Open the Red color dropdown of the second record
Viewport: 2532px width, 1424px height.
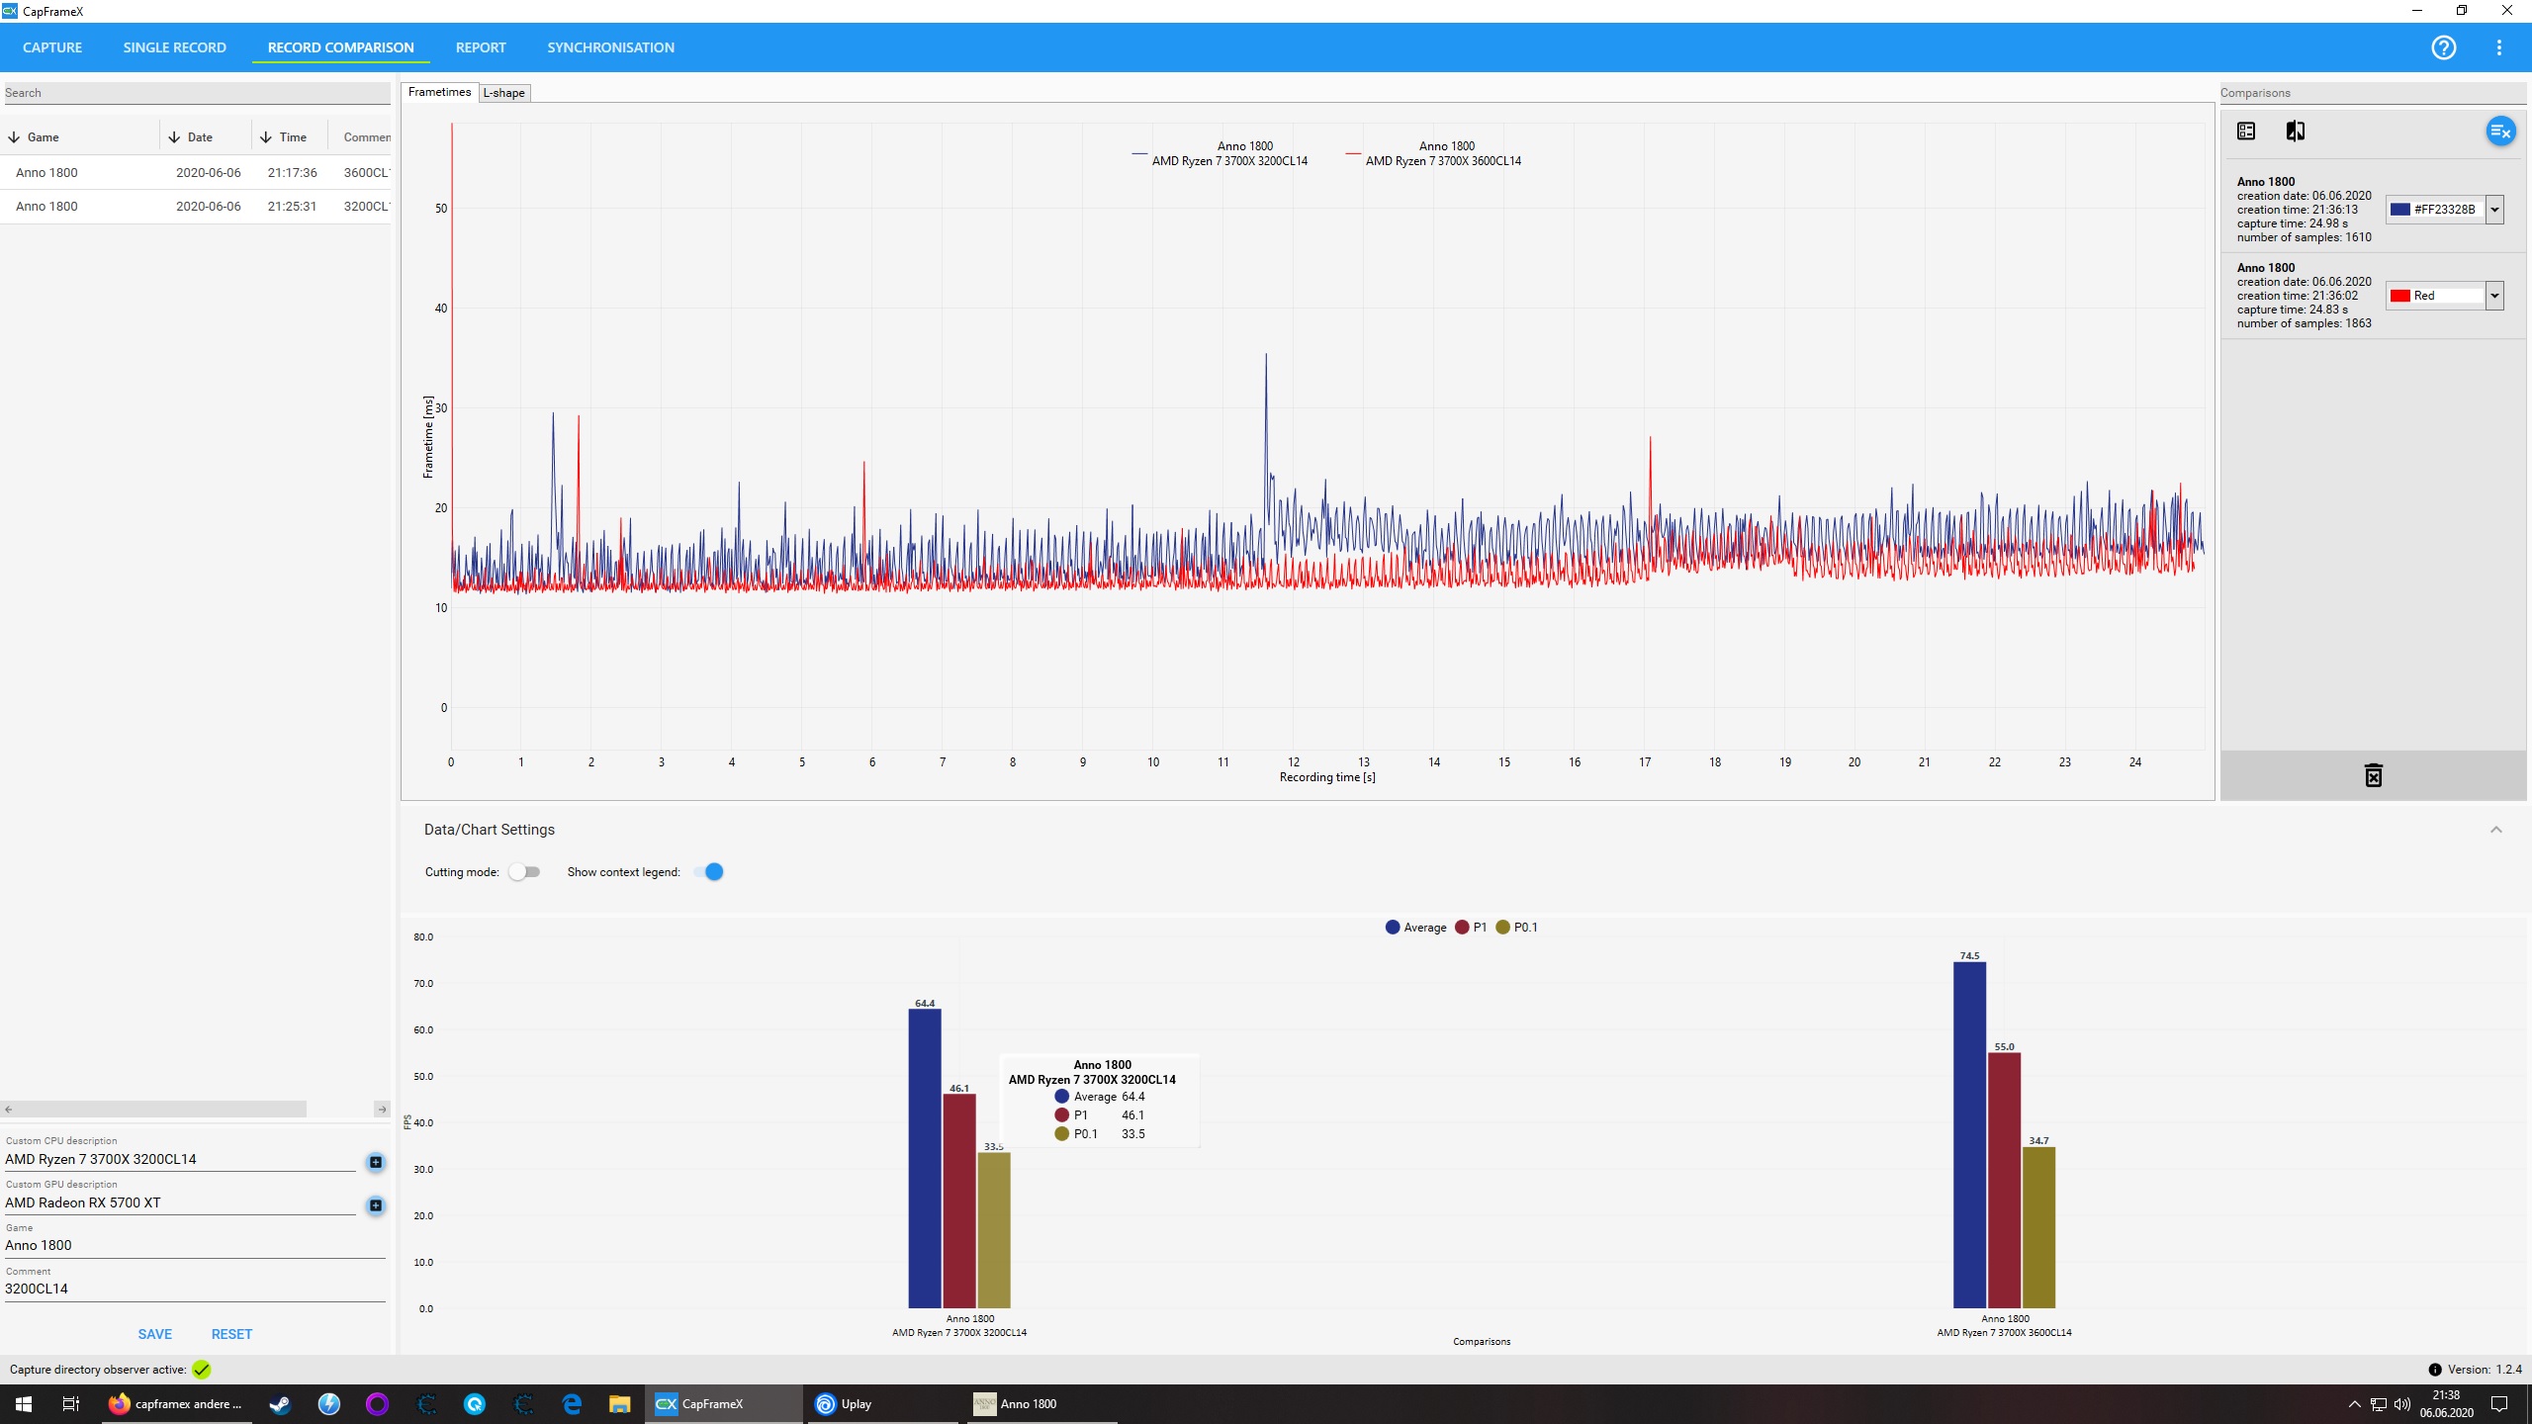click(2494, 296)
